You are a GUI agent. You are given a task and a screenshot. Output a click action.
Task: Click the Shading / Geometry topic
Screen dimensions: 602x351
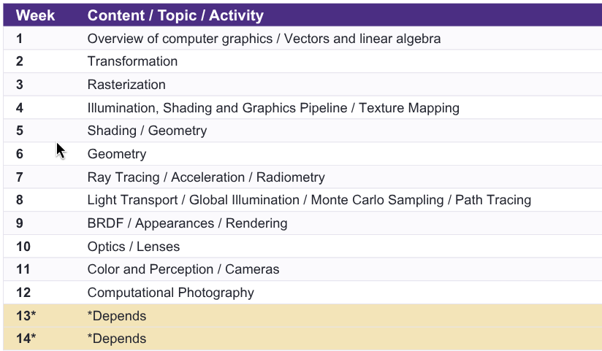click(147, 131)
